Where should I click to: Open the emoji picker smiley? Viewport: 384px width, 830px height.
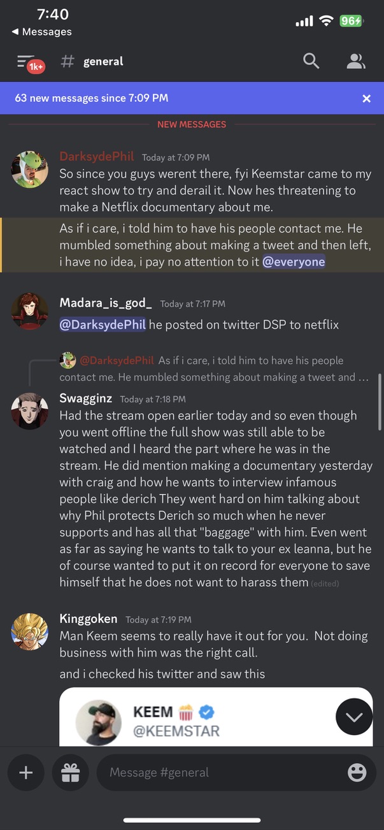click(357, 773)
